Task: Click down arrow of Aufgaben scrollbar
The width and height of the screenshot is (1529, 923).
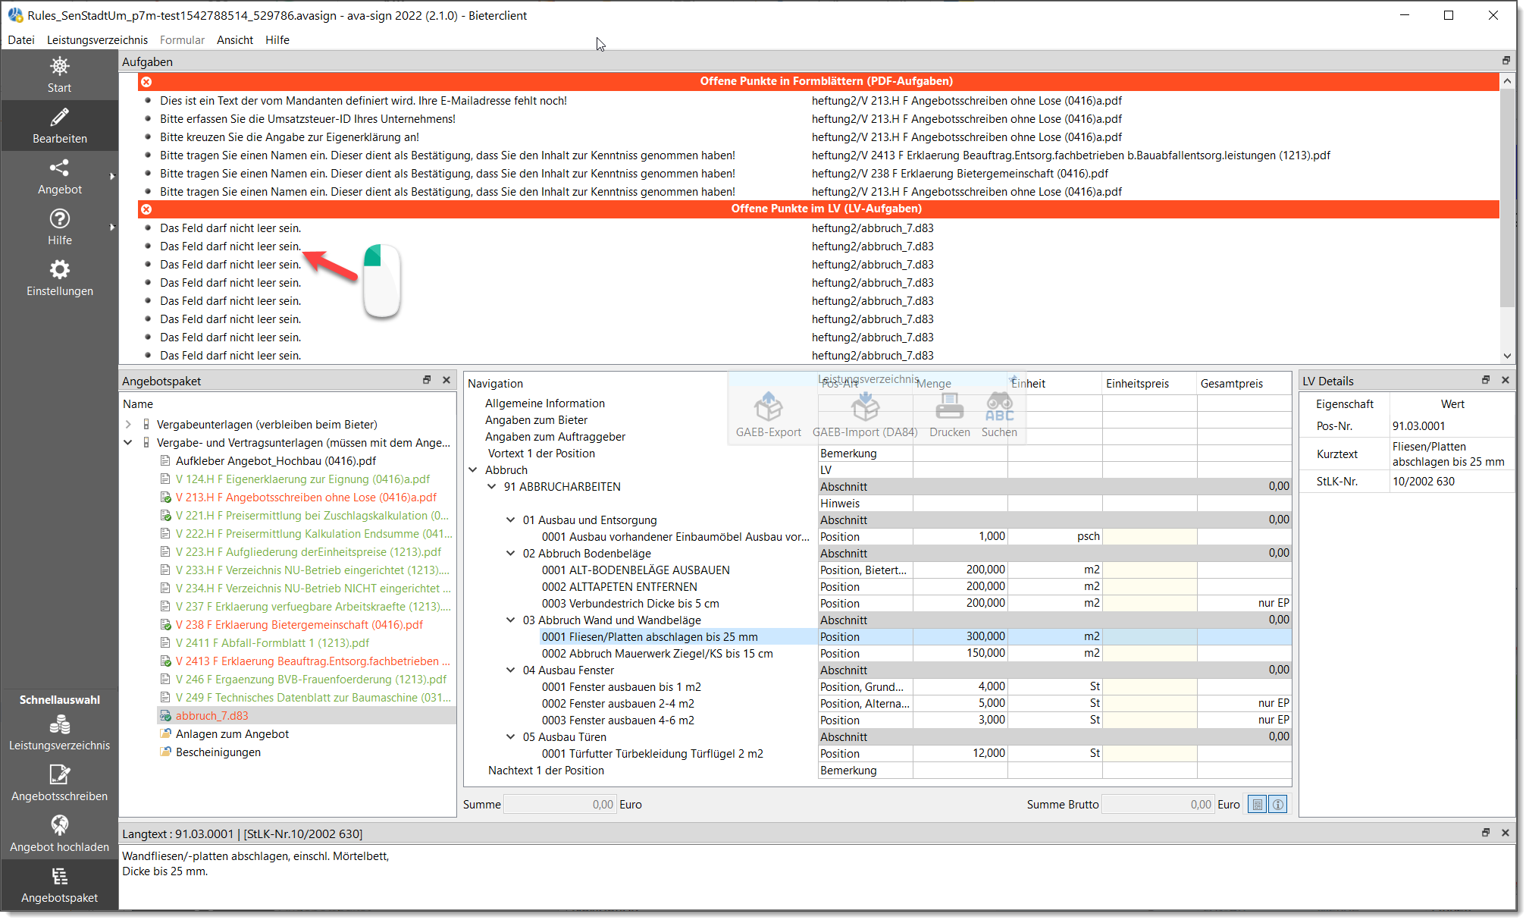Action: (1507, 356)
